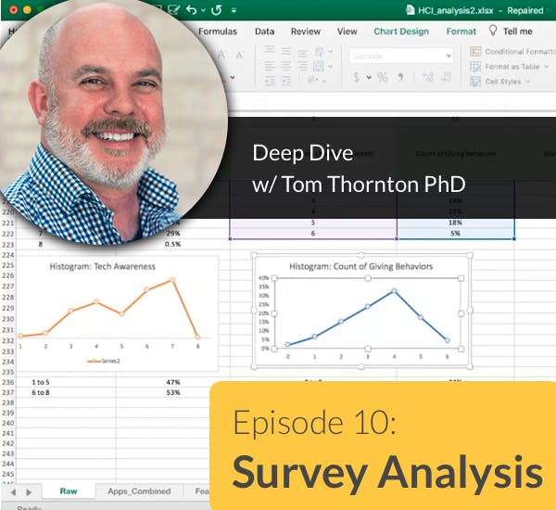Click the Tell me search field
The image size is (556, 510).
pos(518,32)
